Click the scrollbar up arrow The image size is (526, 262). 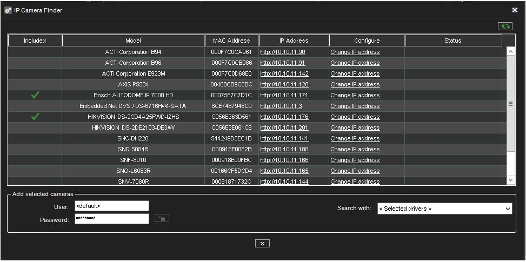tap(510, 52)
